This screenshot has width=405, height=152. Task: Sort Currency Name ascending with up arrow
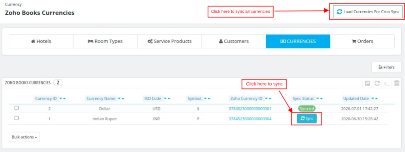tap(123, 99)
